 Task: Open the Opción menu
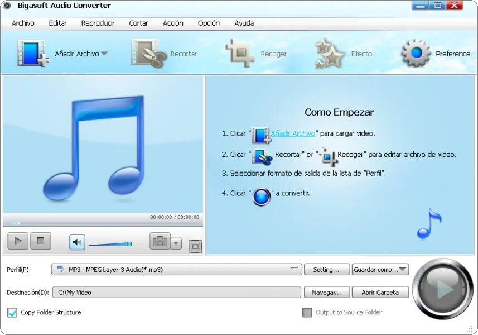[x=209, y=23]
